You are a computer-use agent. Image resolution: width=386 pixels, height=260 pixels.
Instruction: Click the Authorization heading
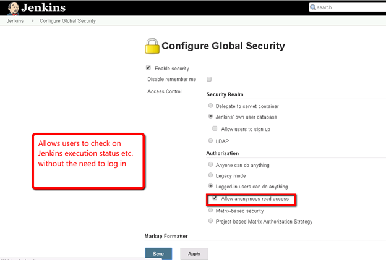click(x=223, y=153)
